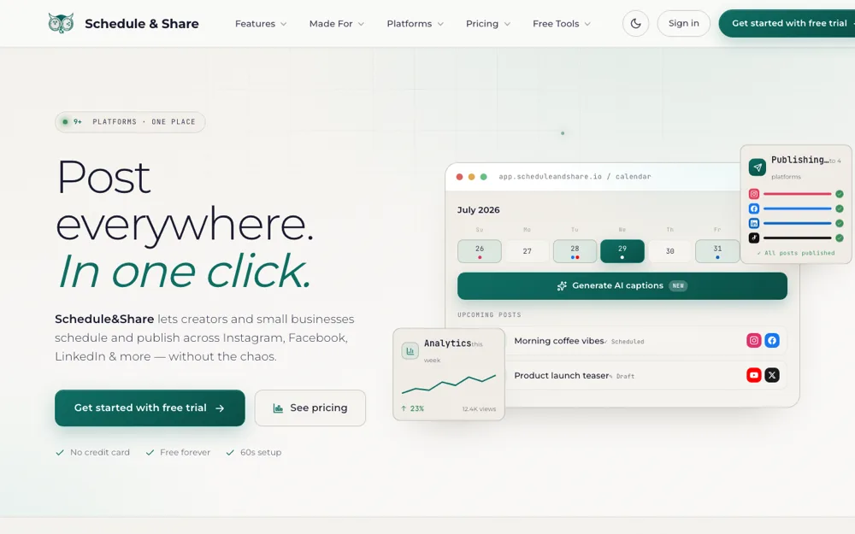855x534 pixels.
Task: Click the Morning coffee vibes post title
Action: pos(559,341)
